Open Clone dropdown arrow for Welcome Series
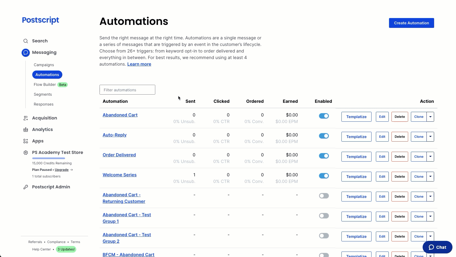The height and width of the screenshot is (257, 456). (x=430, y=177)
